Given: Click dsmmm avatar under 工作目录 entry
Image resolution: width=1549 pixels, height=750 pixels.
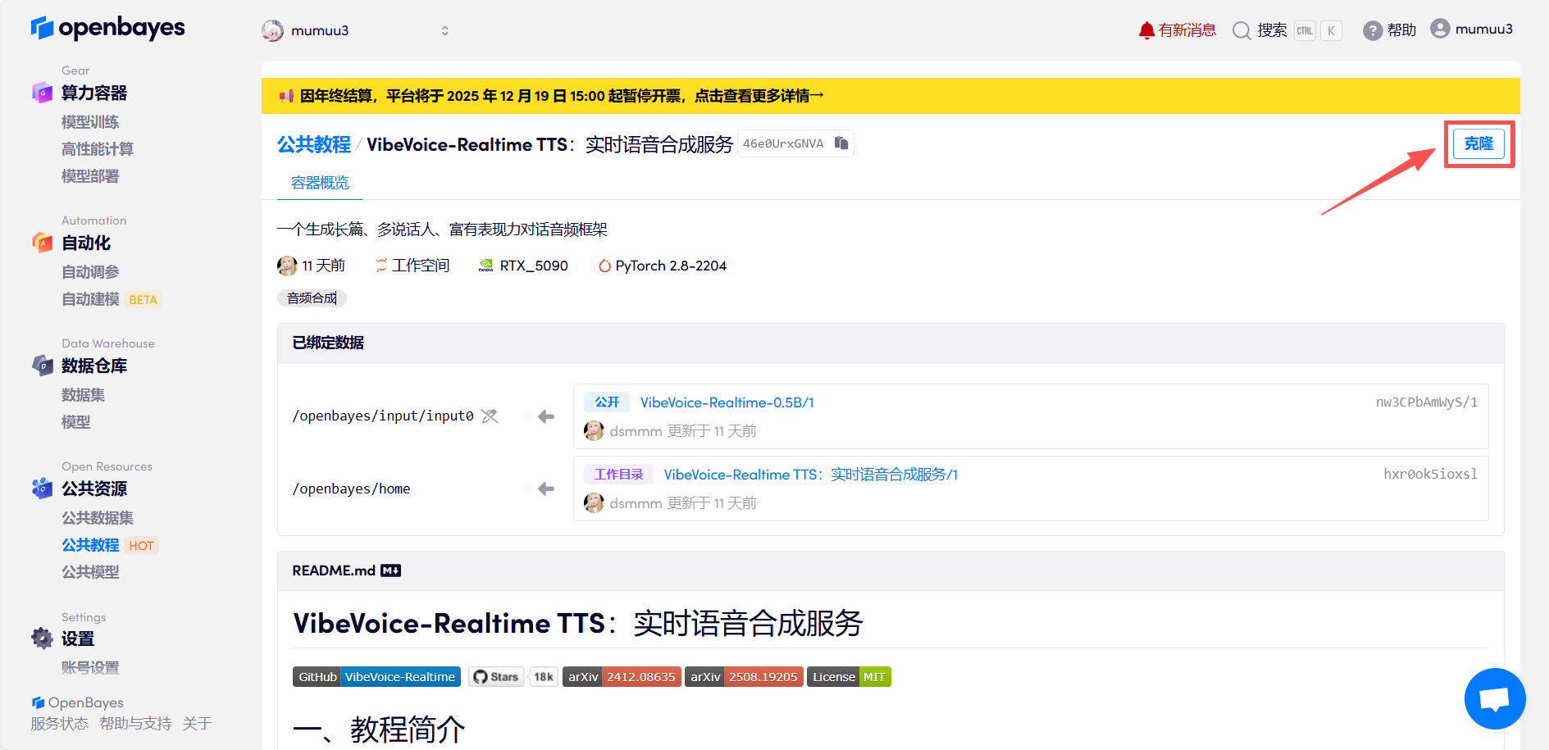Looking at the screenshot, I should pyautogui.click(x=594, y=503).
